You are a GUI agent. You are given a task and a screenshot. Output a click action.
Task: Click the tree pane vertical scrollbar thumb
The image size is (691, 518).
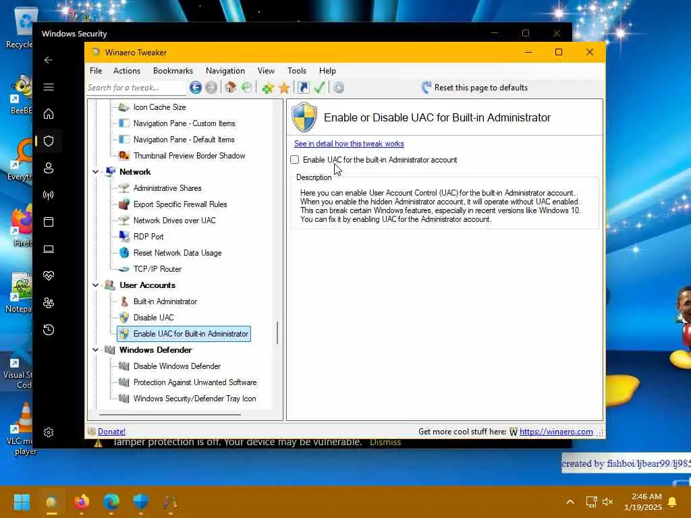click(277, 333)
